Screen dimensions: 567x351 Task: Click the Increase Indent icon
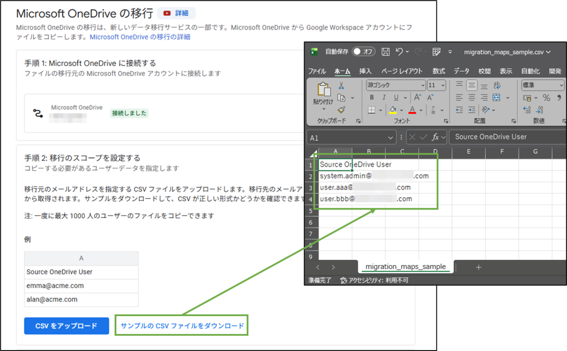pos(472,110)
